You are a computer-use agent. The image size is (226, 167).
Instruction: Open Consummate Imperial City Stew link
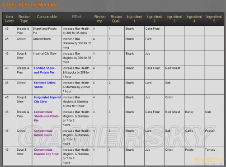(46, 152)
